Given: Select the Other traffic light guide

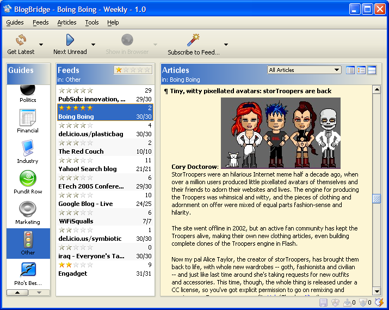Looking at the screenshot, I should pos(28,244).
